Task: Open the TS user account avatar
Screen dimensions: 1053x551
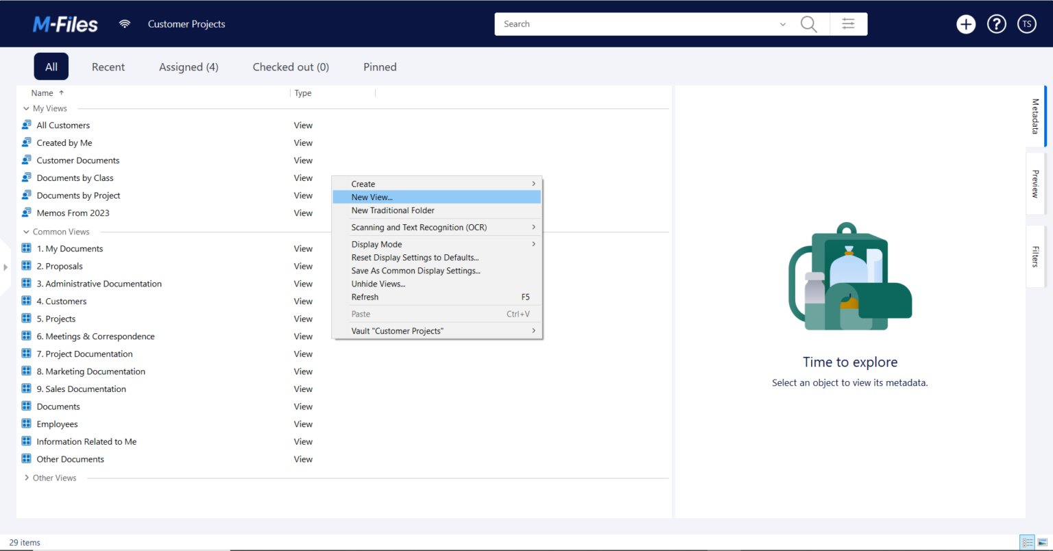Action: click(x=1026, y=23)
